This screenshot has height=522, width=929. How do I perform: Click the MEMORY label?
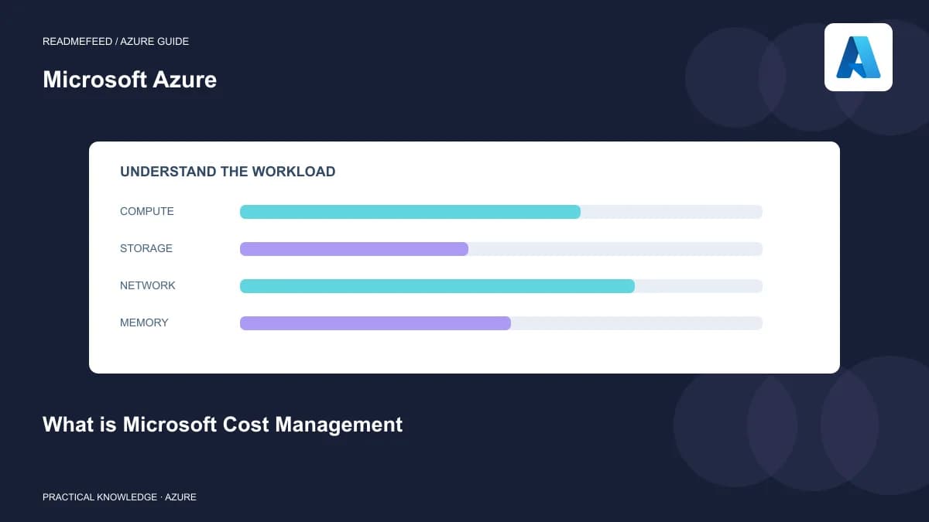(x=144, y=322)
